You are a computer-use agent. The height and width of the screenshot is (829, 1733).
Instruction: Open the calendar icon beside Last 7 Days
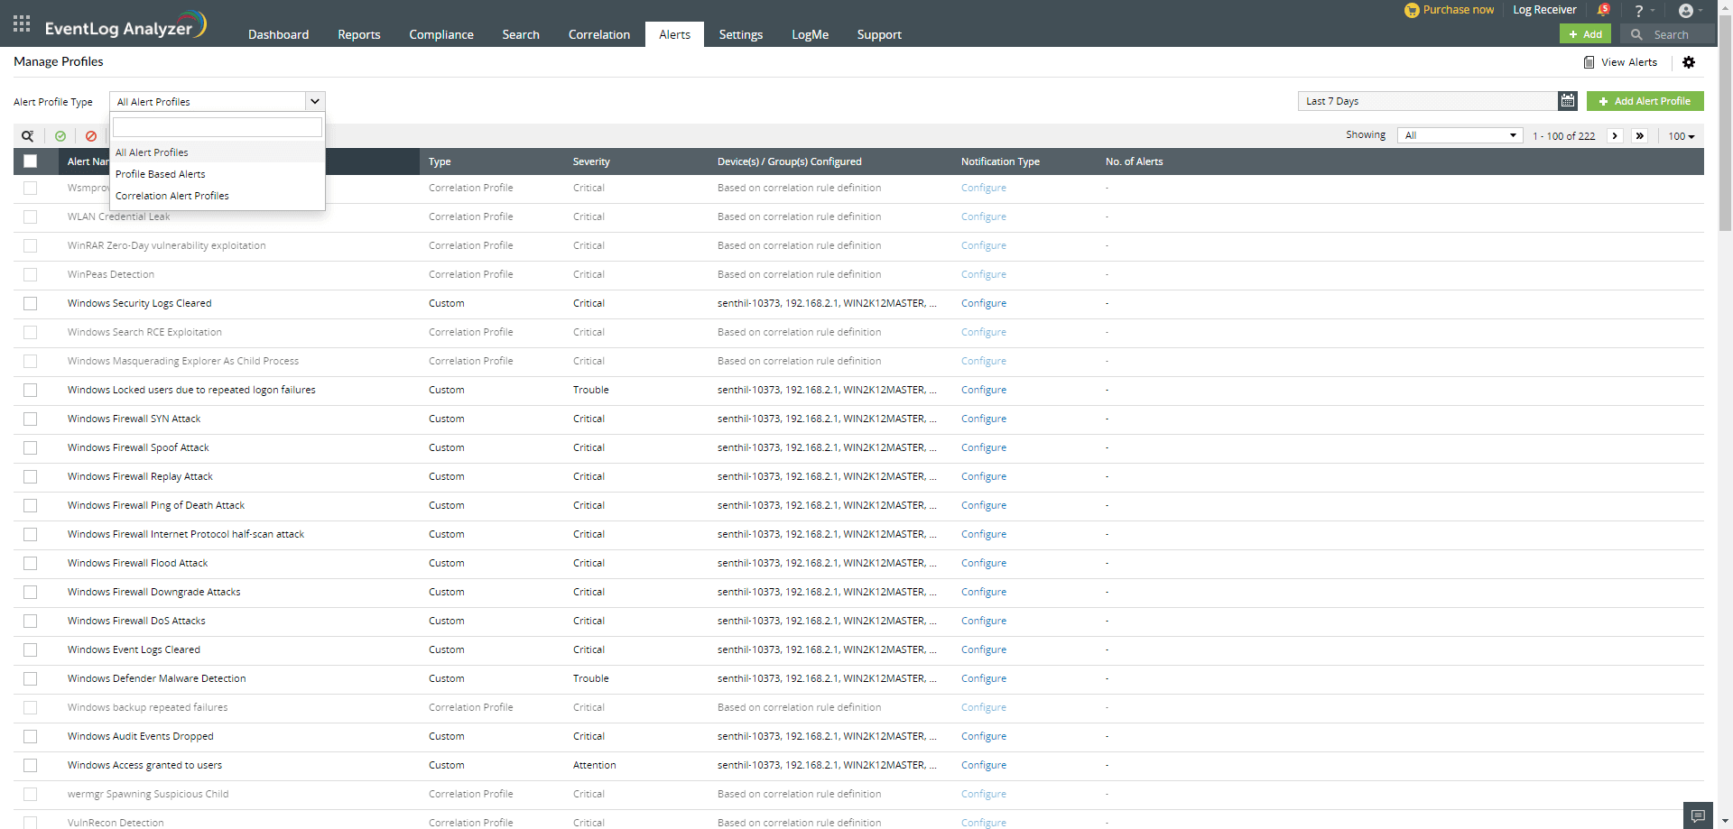pyautogui.click(x=1568, y=100)
